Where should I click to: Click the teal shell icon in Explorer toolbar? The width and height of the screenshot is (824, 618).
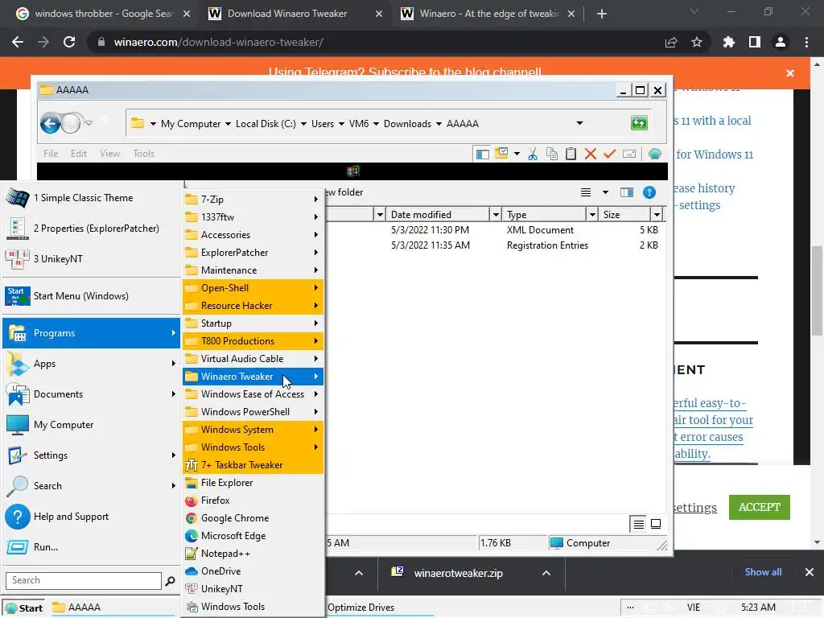point(655,154)
